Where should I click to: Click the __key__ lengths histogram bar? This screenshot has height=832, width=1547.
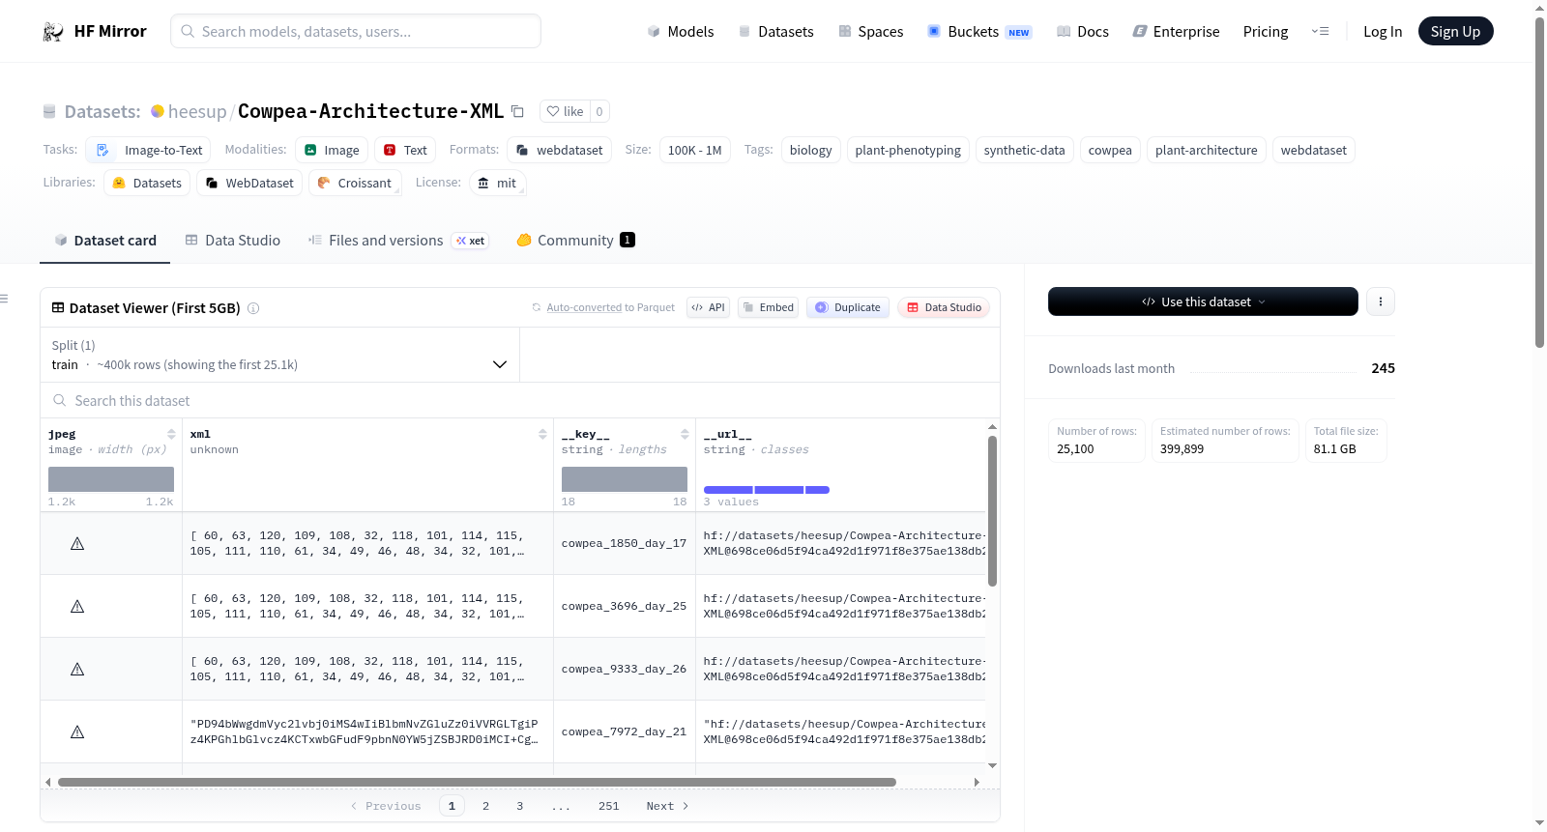625,479
